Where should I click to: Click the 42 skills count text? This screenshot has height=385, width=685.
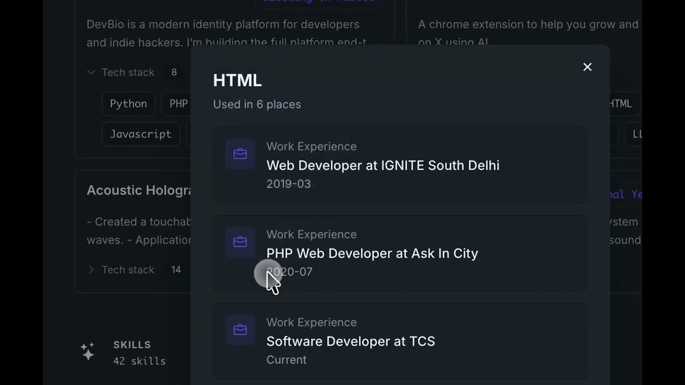point(139,361)
